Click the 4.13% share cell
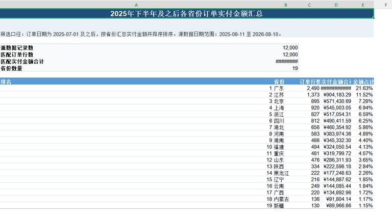 (363, 147)
